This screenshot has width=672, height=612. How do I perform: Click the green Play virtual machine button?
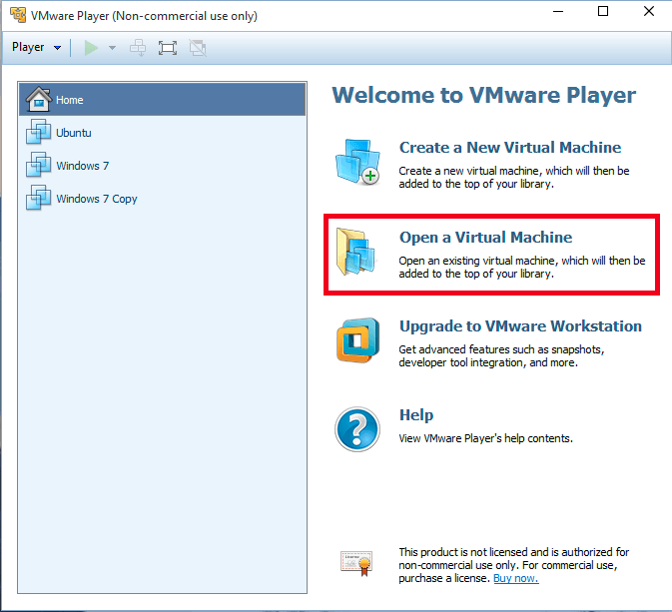pos(91,48)
